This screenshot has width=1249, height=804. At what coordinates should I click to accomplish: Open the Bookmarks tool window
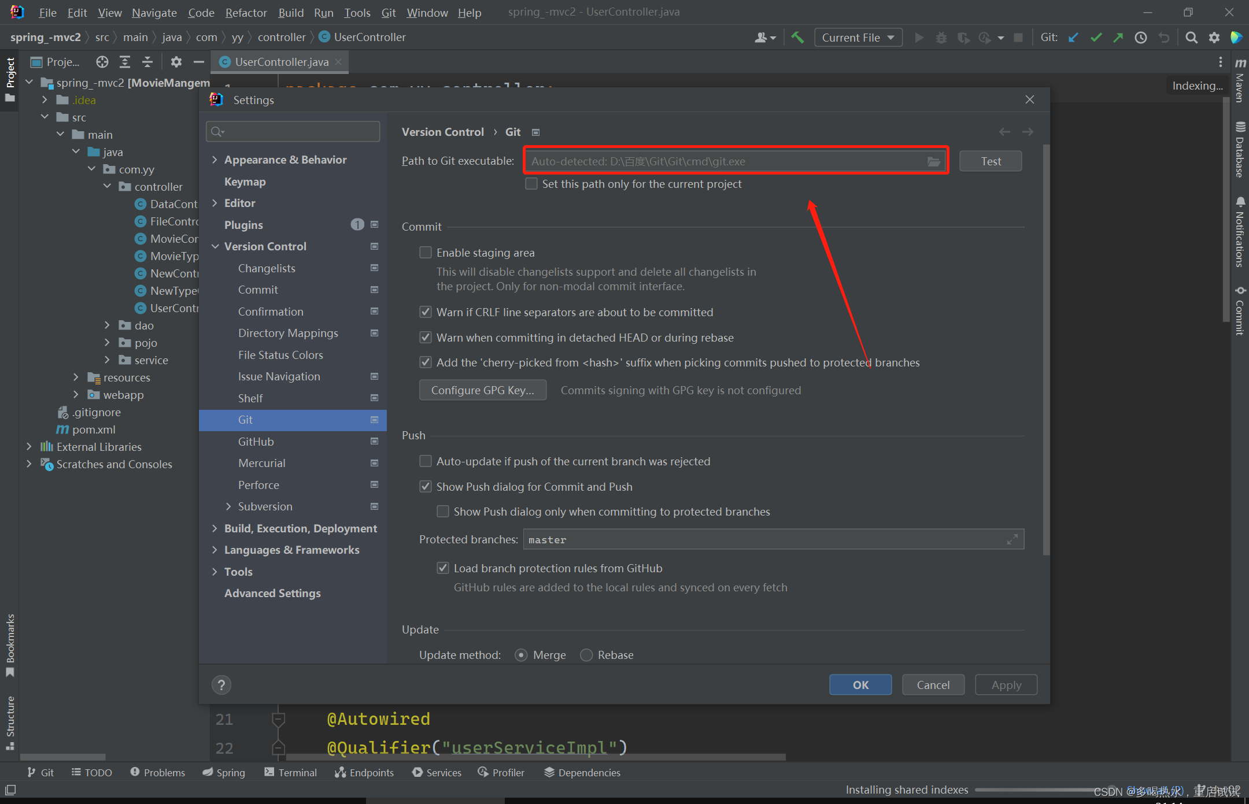click(10, 645)
